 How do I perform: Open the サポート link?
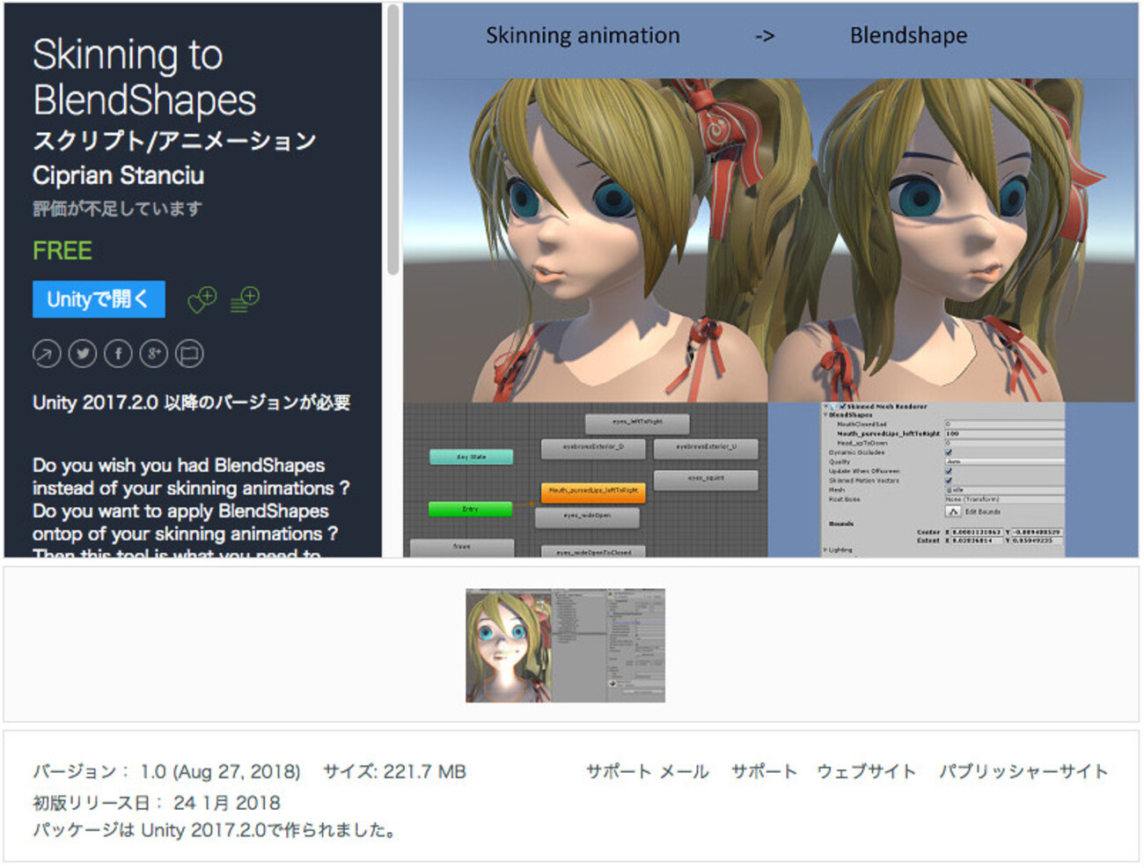pyautogui.click(x=764, y=772)
